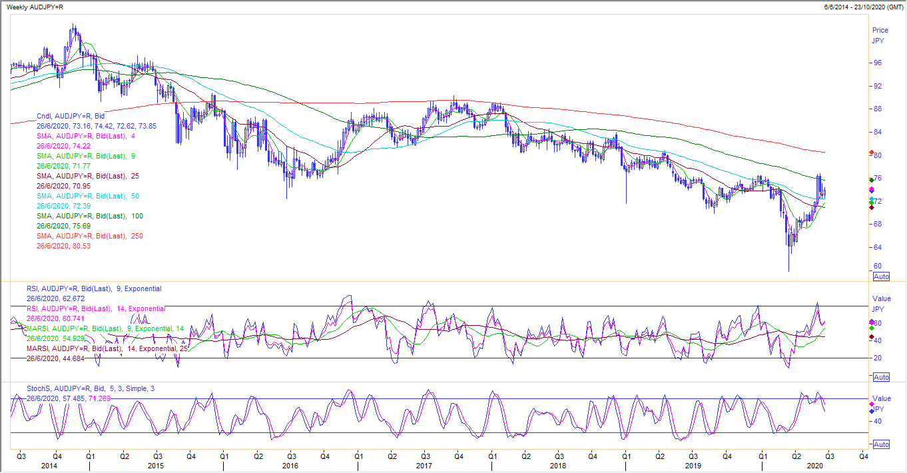Click the 'Price' axis title

pos(880,30)
